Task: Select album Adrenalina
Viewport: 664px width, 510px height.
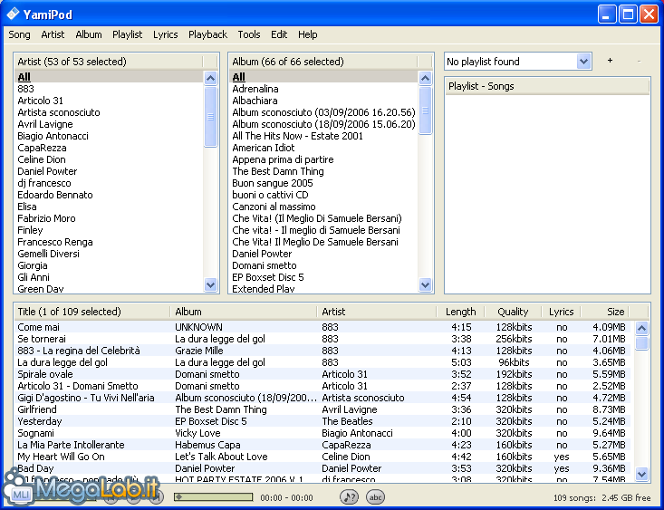Action: (x=324, y=89)
